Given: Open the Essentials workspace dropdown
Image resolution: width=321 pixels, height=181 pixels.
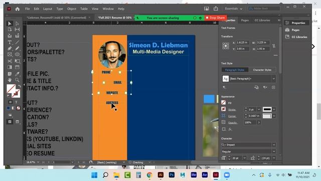Looking at the screenshot, I should click(x=234, y=9).
